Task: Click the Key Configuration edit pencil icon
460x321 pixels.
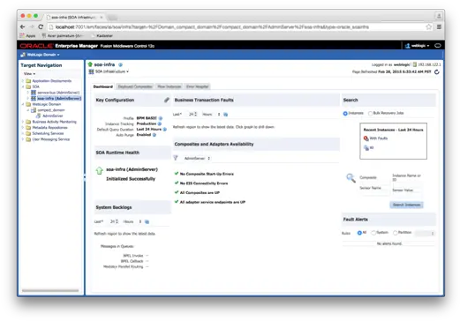Action: [167, 100]
